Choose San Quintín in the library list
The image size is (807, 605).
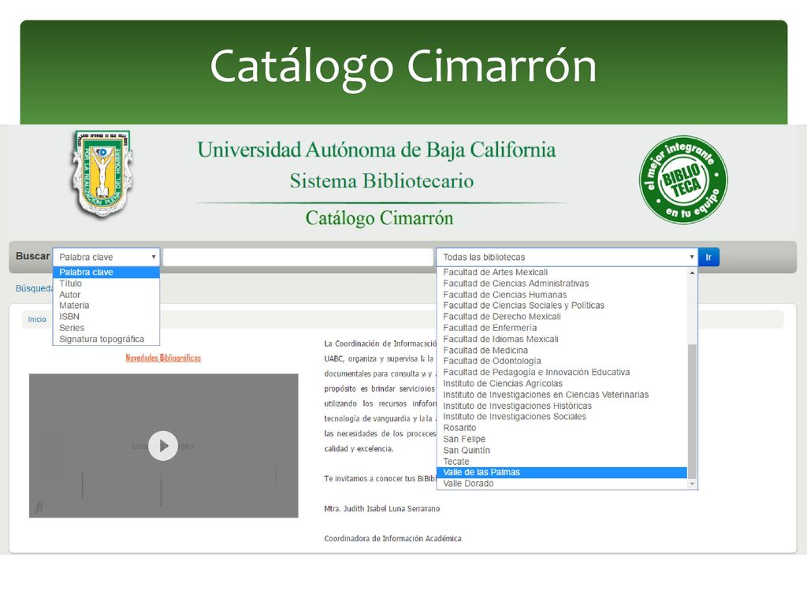(562, 451)
